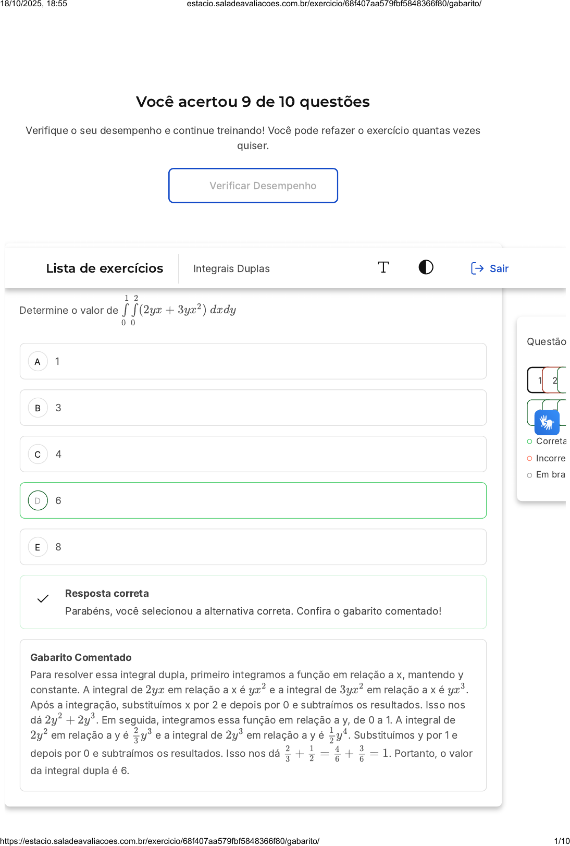Click the letter A option circle

tap(38, 361)
